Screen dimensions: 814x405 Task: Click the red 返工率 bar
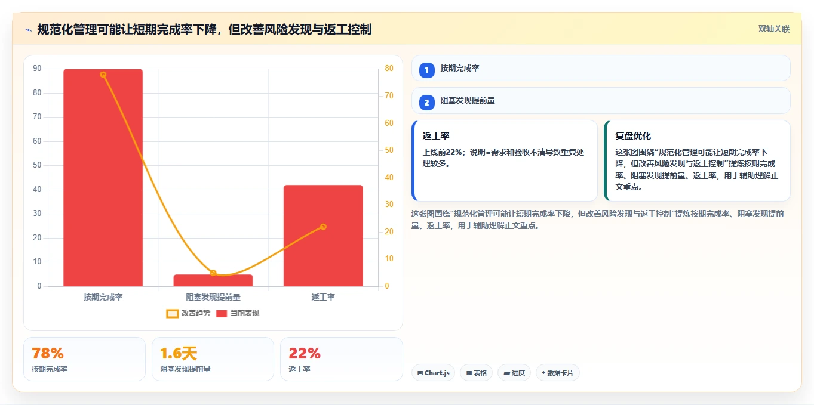323,236
